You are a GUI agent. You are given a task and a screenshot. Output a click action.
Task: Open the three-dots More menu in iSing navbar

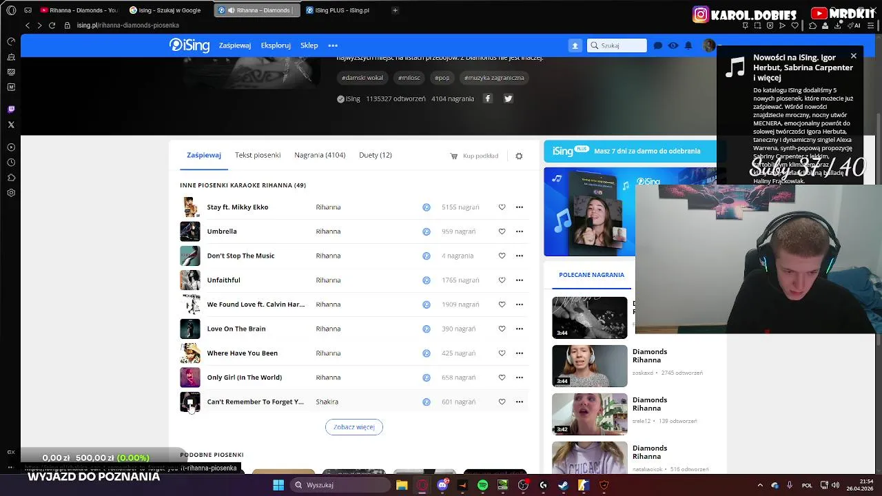click(333, 45)
